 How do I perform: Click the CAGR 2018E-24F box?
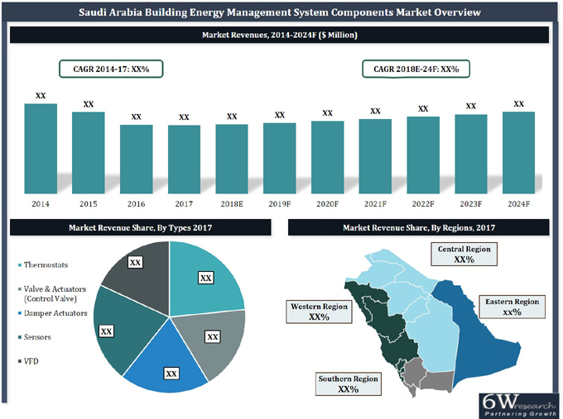[416, 69]
